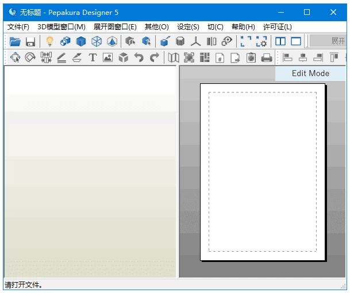Click the open file folder icon
Image resolution: width=350 pixels, height=293 pixels.
(x=15, y=41)
